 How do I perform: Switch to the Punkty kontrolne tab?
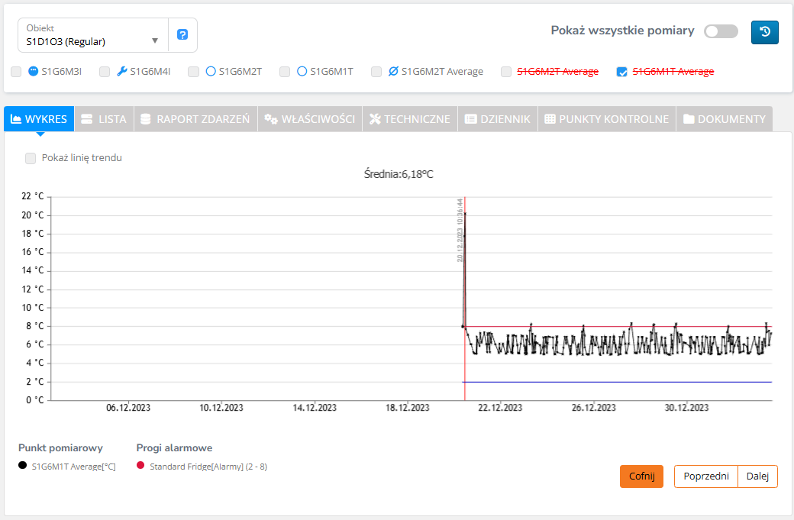[607, 119]
